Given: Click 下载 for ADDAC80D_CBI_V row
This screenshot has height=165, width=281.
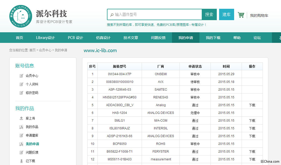Looking at the screenshot, I should (252, 105).
